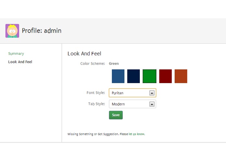The height and width of the screenshot is (161, 226).
Task: Pick the dark red color scheme swatch
Action: click(x=166, y=76)
